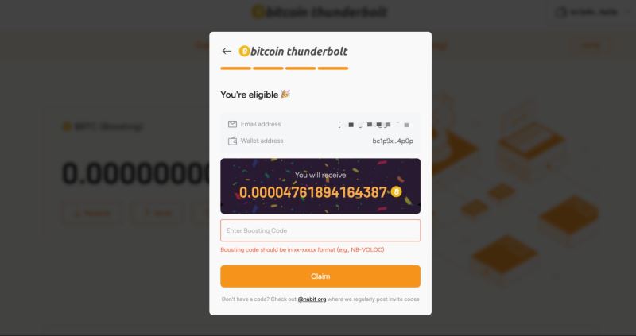Click the You will receive confetti banner
This screenshot has height=336, width=636.
[x=320, y=186]
